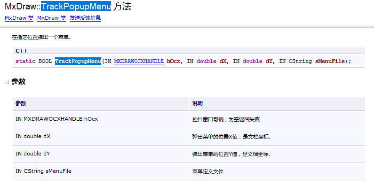This screenshot has width=374, height=186.
Task: Click description 菜单定义文件
Action: (x=208, y=171)
